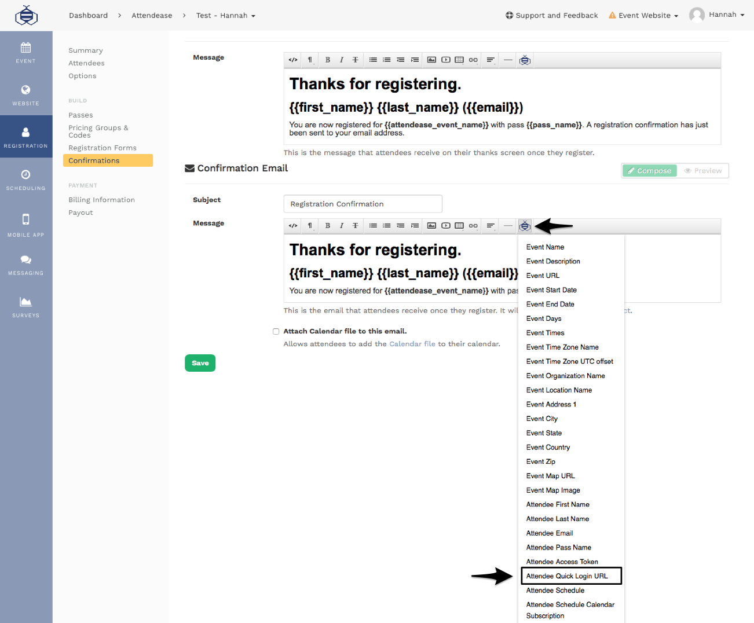Embed a video in the email message

[x=445, y=226]
